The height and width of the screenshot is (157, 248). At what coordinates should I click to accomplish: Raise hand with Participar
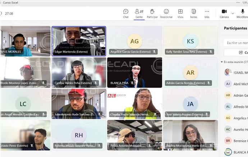point(152,14)
